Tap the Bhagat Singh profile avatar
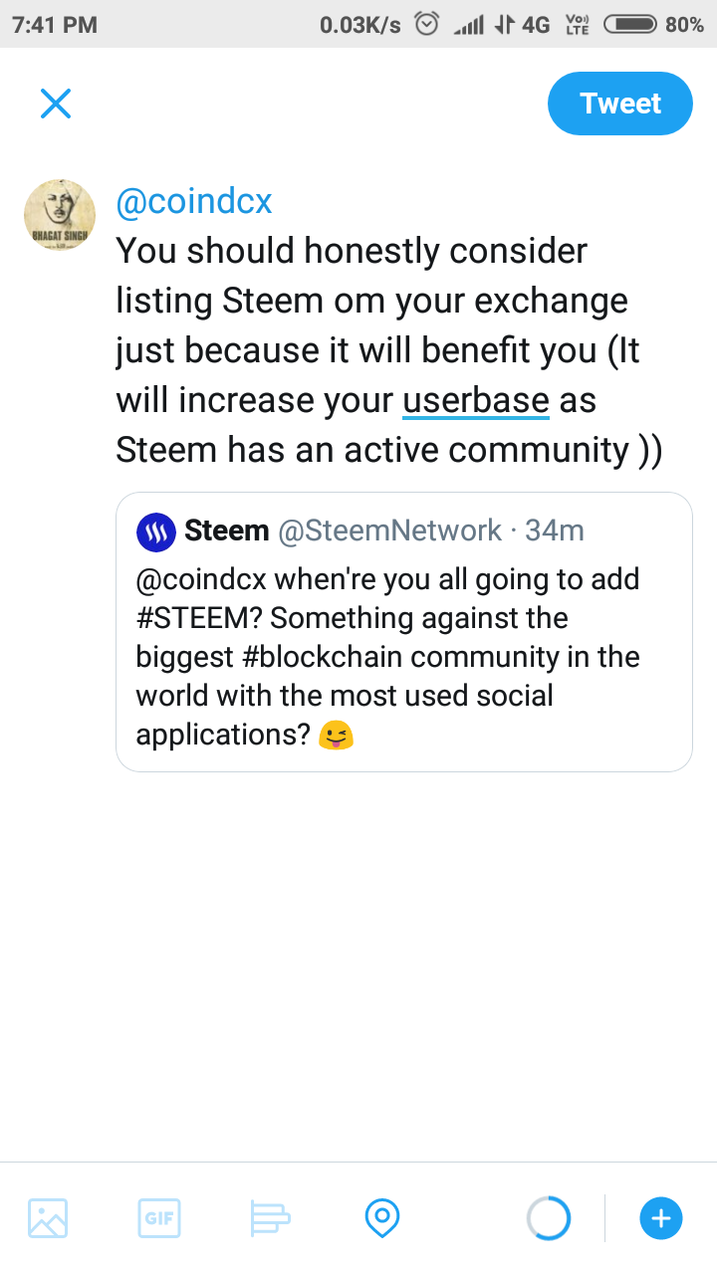 tap(60, 215)
